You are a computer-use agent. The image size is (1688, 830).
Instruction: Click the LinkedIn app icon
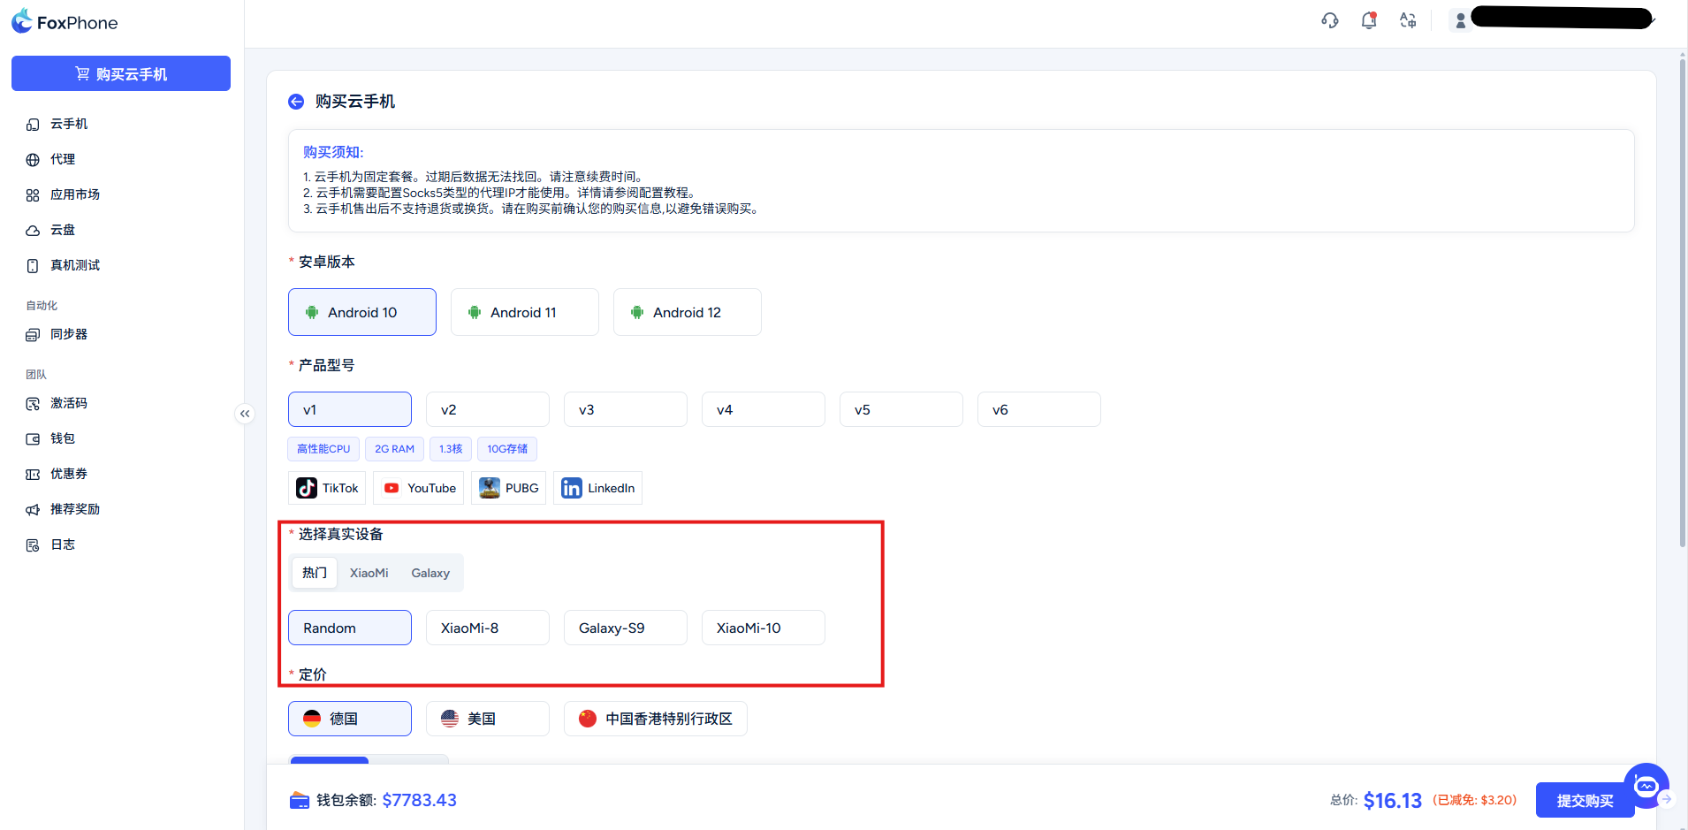pyautogui.click(x=572, y=488)
